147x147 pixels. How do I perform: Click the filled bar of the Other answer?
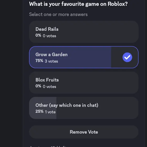pos(43,108)
